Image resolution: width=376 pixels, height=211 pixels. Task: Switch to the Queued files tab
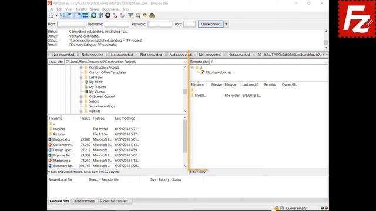coord(59,201)
